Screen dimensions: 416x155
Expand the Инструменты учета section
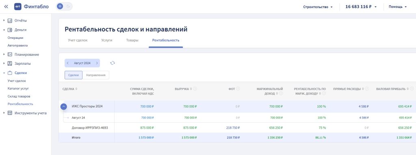[4, 113]
